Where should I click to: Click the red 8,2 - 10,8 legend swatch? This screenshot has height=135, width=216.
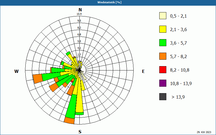(x=163, y=70)
